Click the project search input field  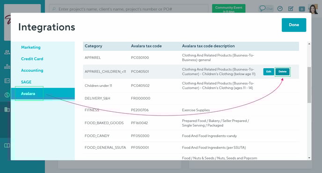coord(129,9)
